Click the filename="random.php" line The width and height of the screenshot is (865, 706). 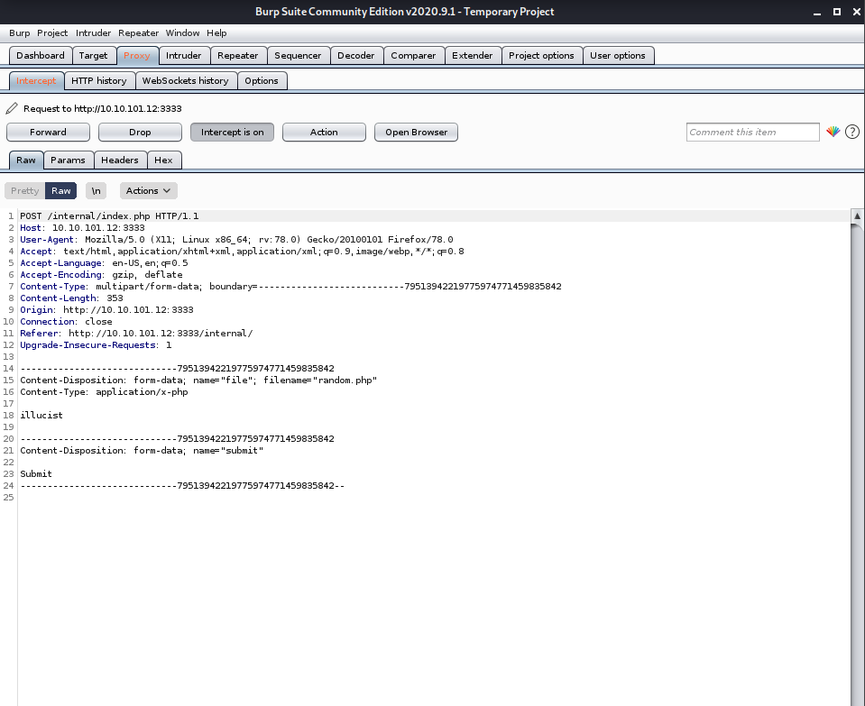click(198, 381)
